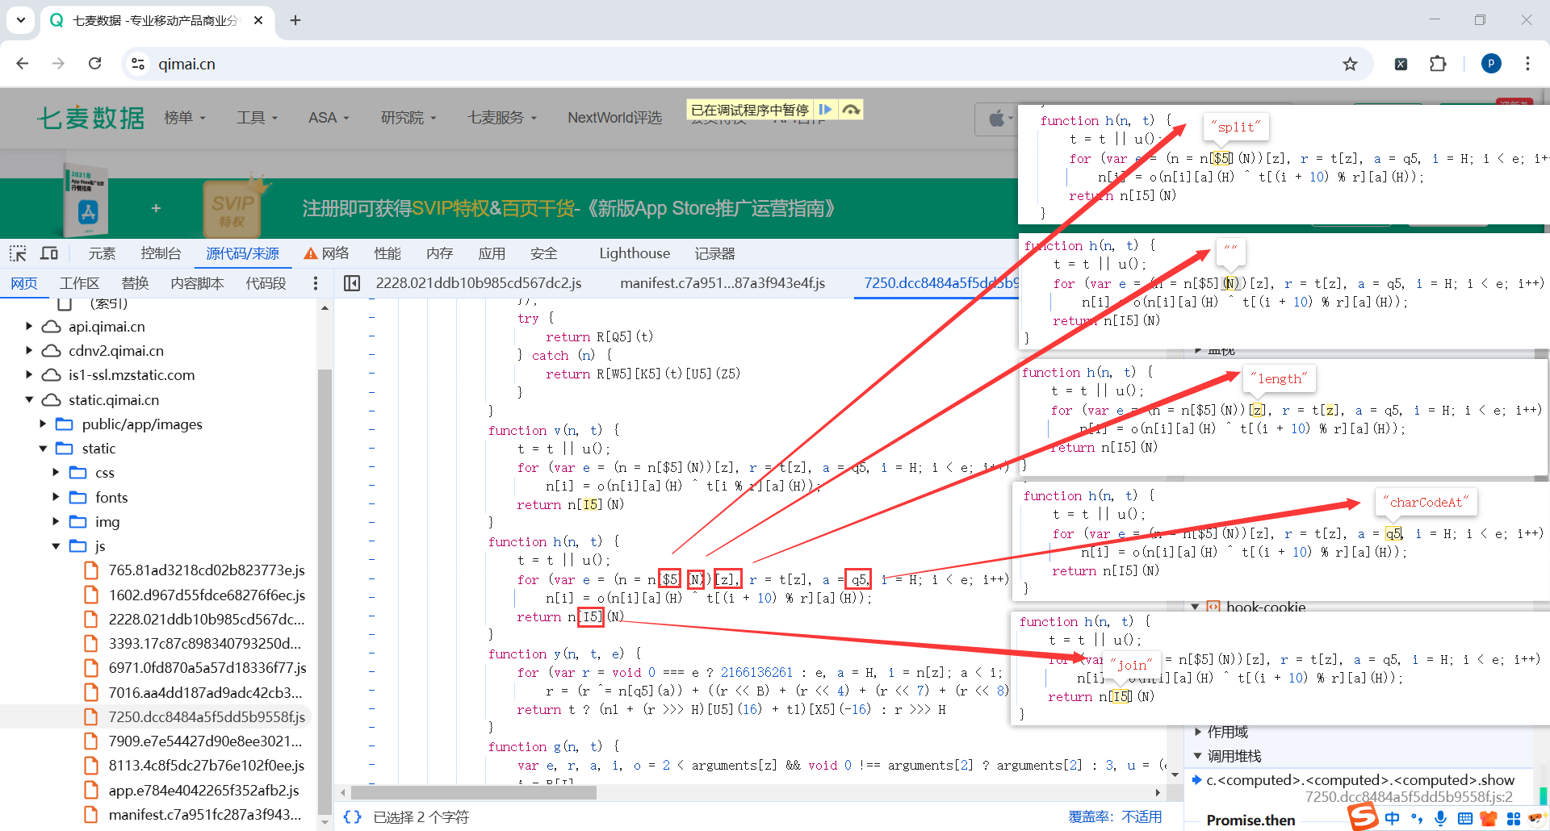Select the inspect element tool in DevTools
The width and height of the screenshot is (1550, 831).
[18, 253]
